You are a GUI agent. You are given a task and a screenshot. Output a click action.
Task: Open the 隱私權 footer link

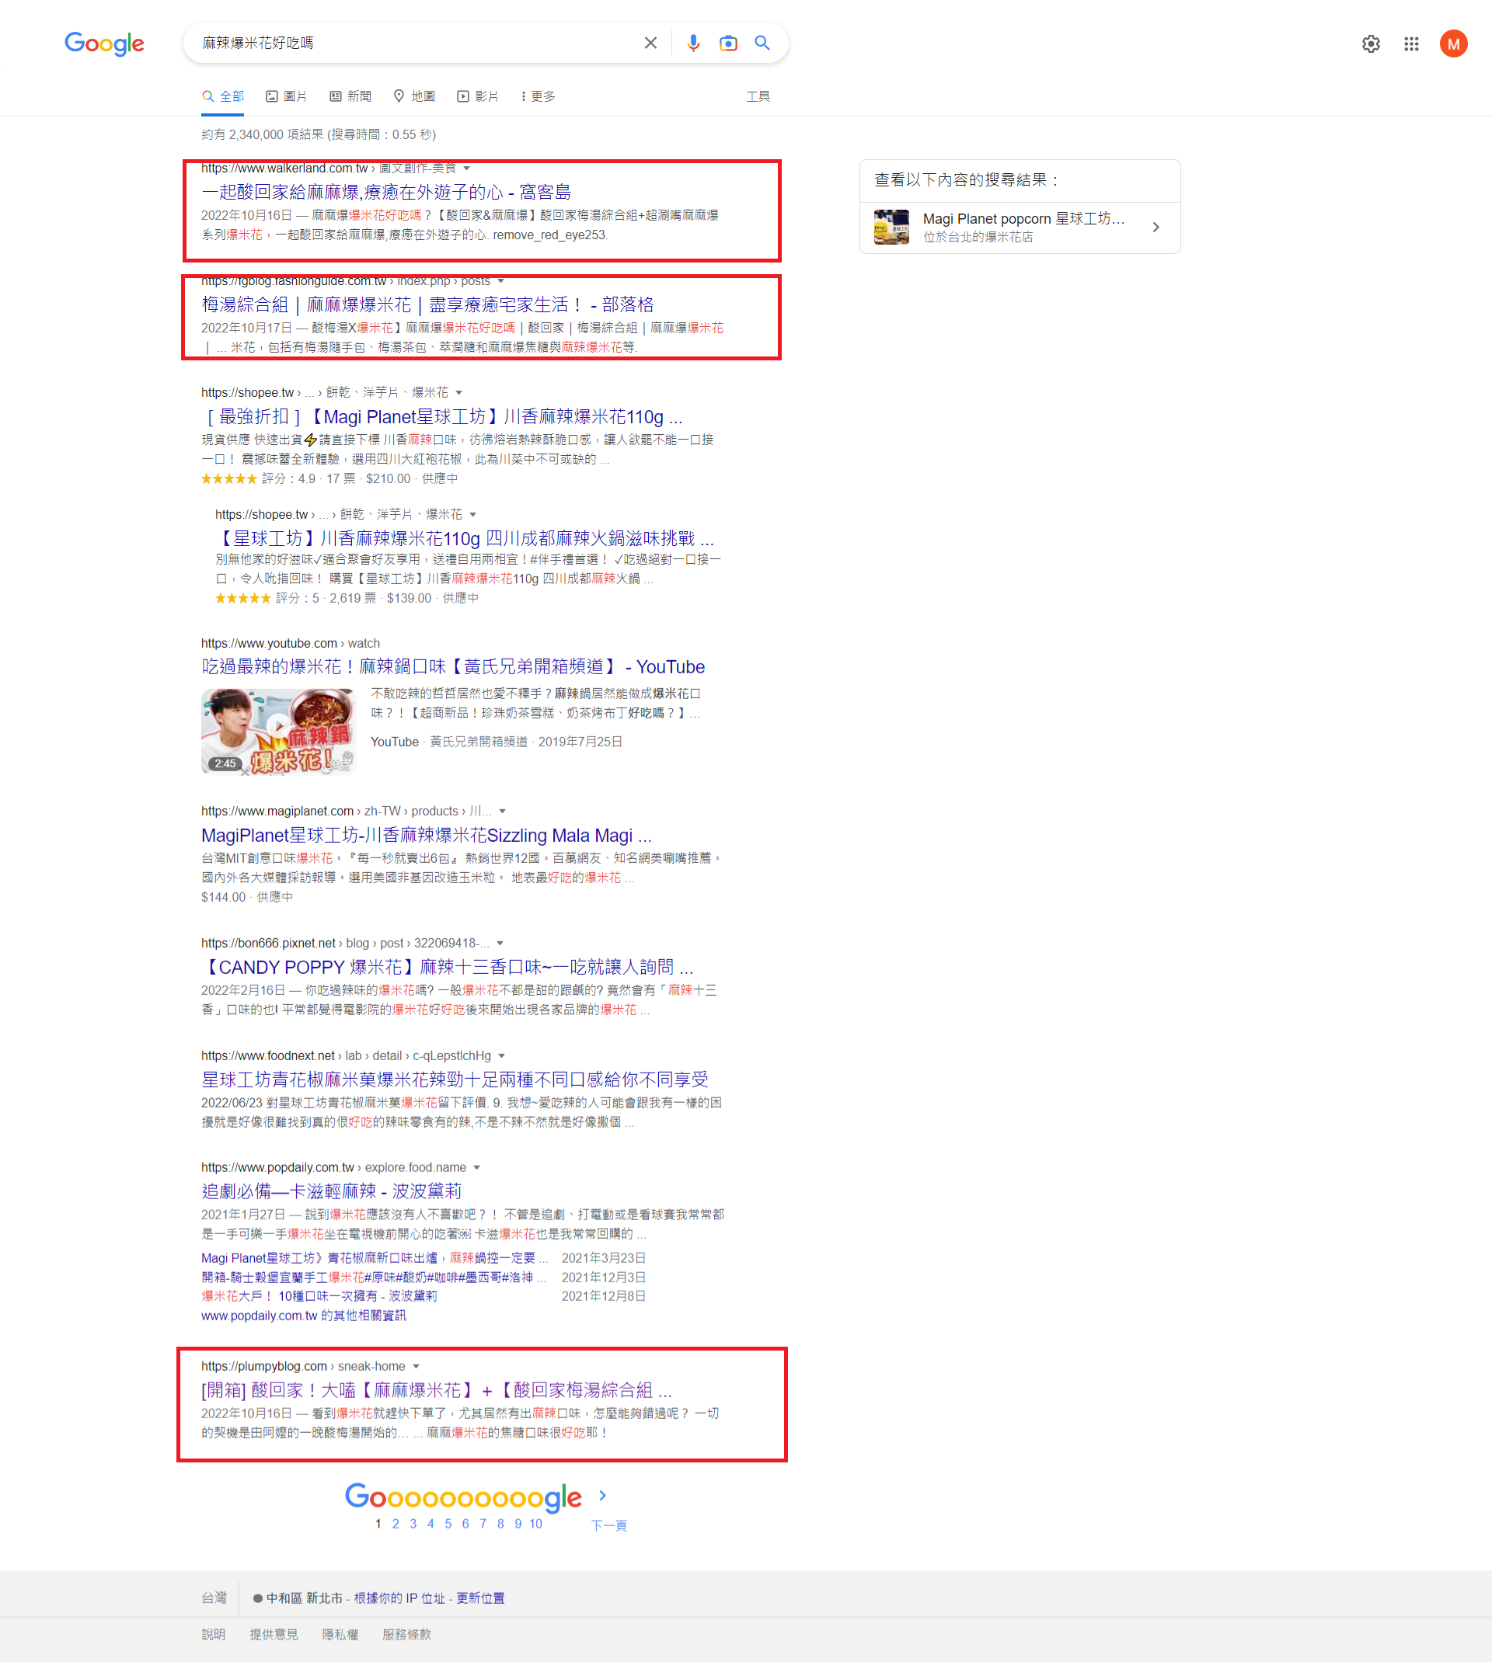click(x=340, y=1634)
